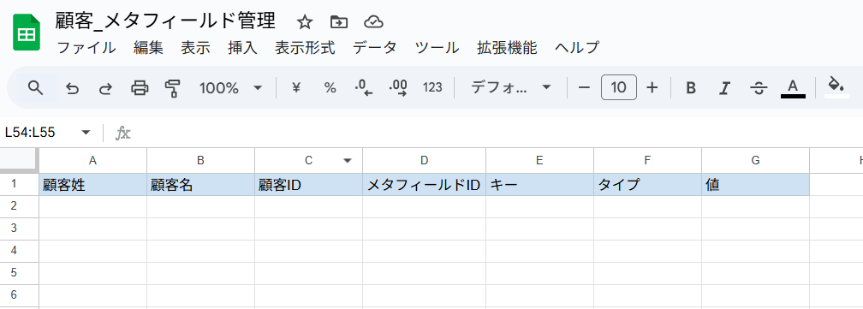Open the move to folder icon
Screen dimensions: 863x309
click(x=339, y=22)
